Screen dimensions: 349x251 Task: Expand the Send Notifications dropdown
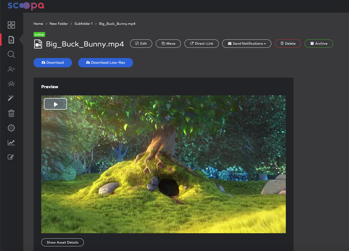click(x=247, y=44)
